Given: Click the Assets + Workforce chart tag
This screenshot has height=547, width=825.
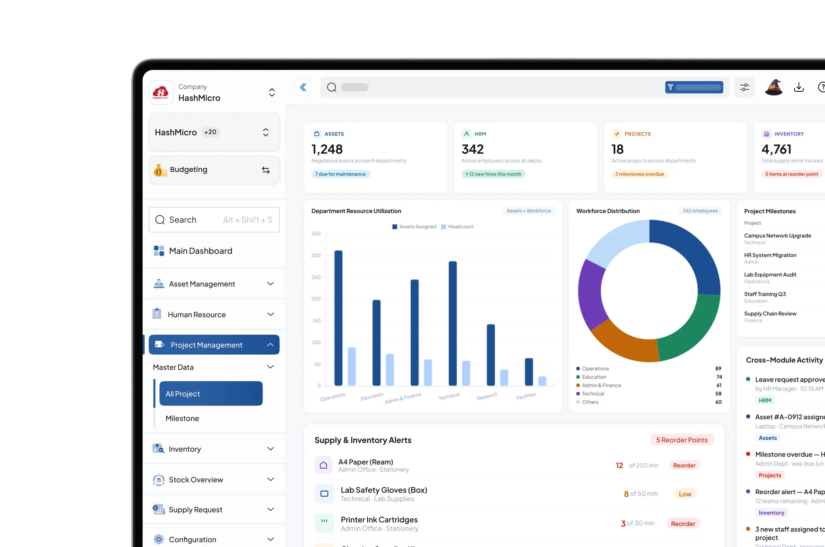Looking at the screenshot, I should coord(529,211).
